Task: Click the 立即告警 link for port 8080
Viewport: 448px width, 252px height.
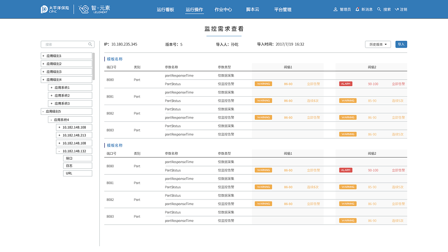Action: point(313,84)
